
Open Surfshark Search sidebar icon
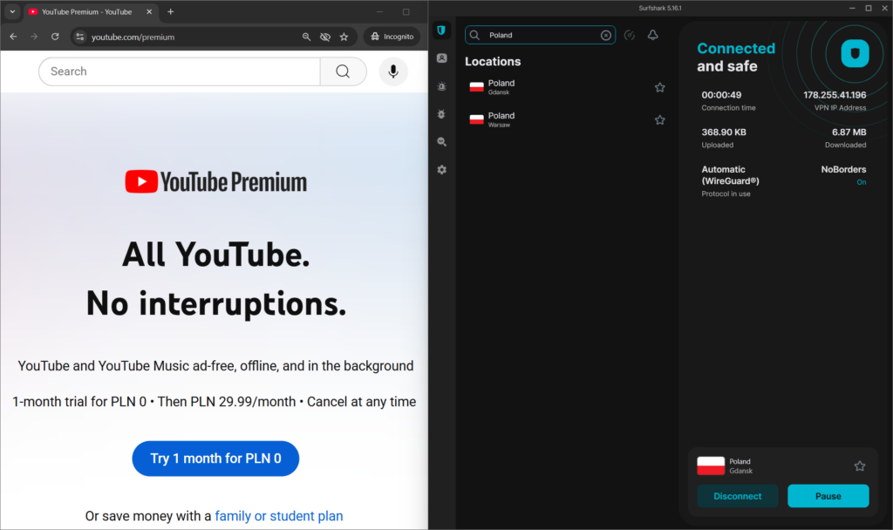pos(441,142)
